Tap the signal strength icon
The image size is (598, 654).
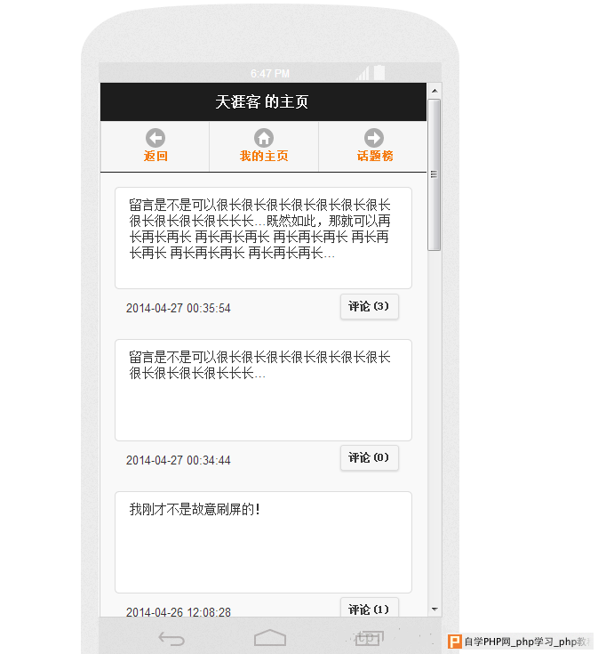pos(363,73)
